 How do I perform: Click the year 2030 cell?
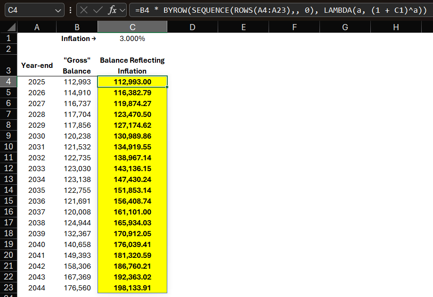[x=37, y=136]
